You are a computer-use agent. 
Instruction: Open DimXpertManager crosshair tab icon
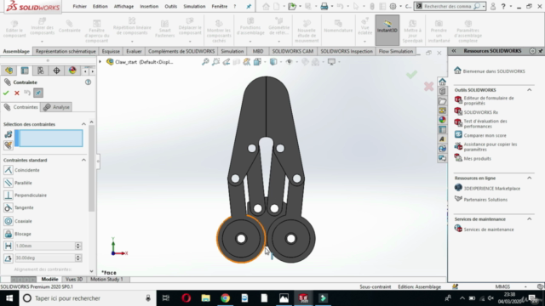click(56, 71)
